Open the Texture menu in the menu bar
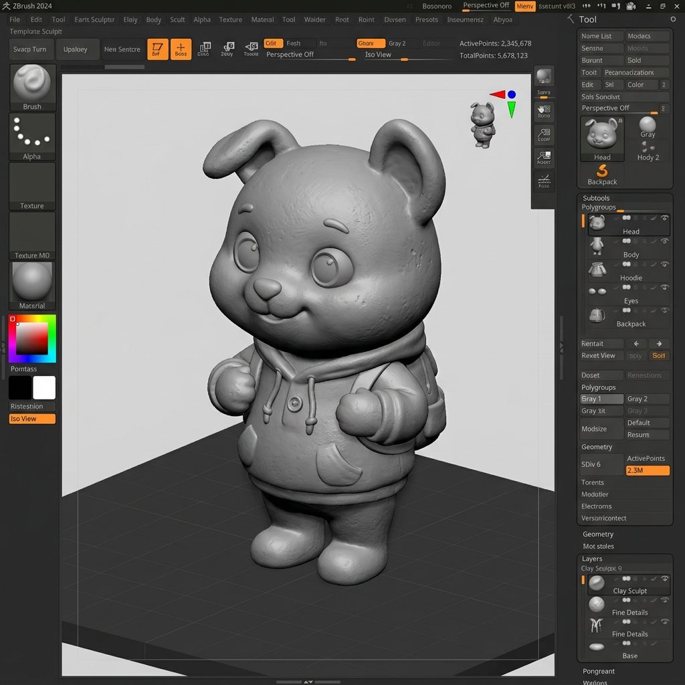Image resolution: width=685 pixels, height=685 pixels. click(x=230, y=19)
